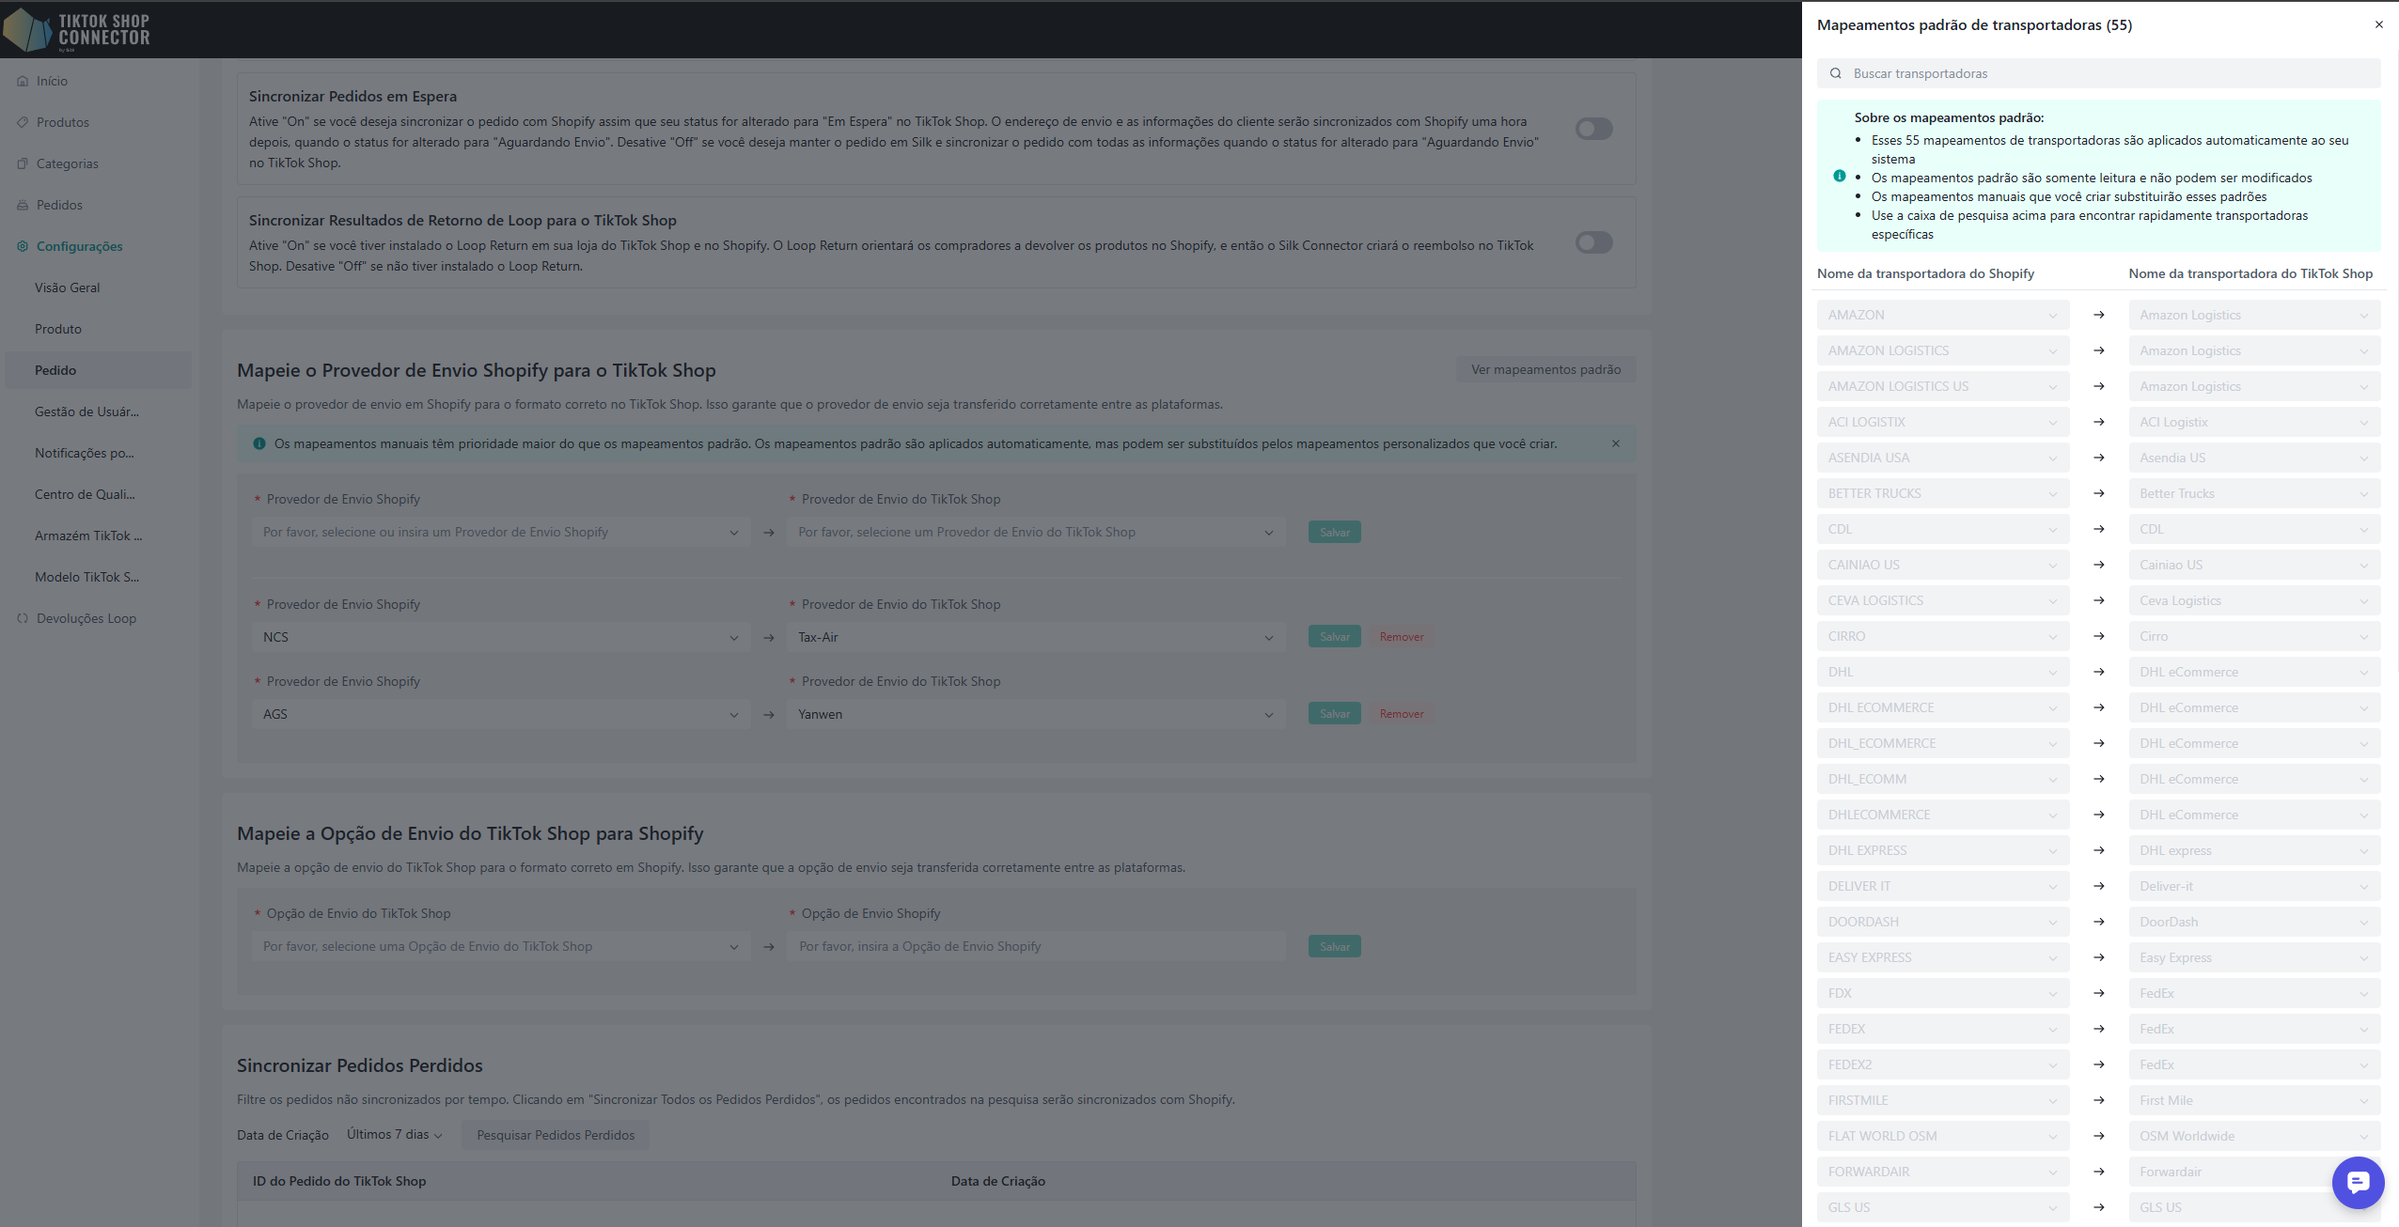
Task: Click the TikTok Shop Connector logo
Action: 77,30
